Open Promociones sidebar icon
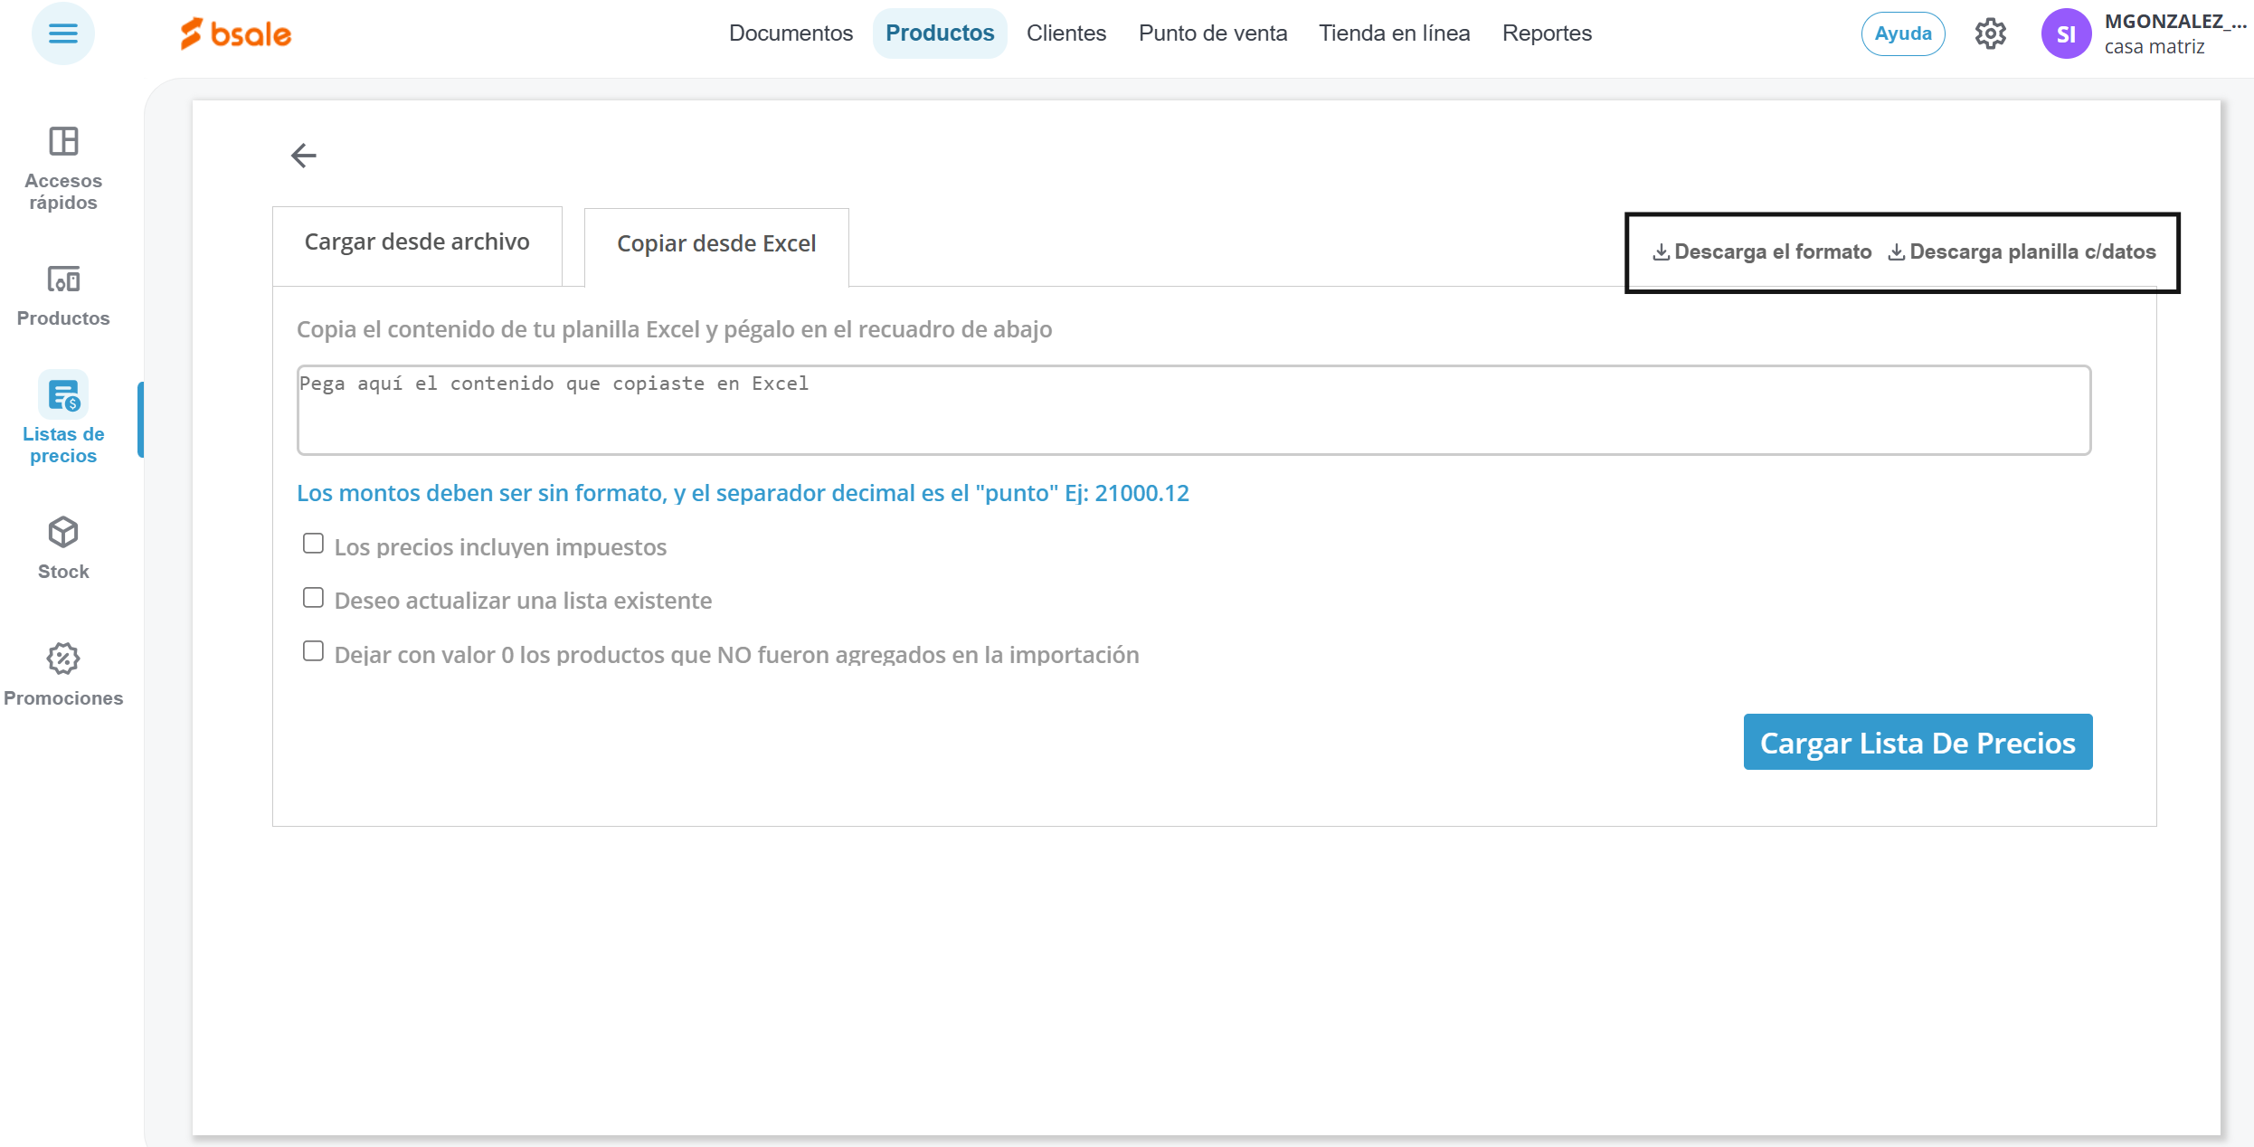 click(x=63, y=673)
